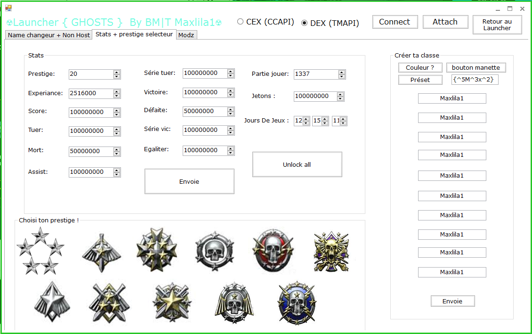Click the Jours De Jeux field showing 12

point(298,121)
